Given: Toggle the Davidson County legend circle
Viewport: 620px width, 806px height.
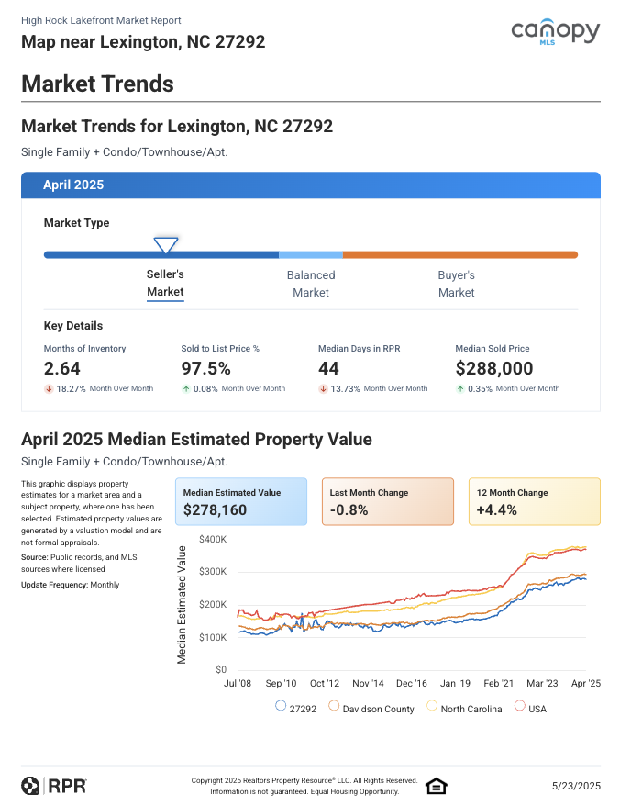Looking at the screenshot, I should [334, 707].
